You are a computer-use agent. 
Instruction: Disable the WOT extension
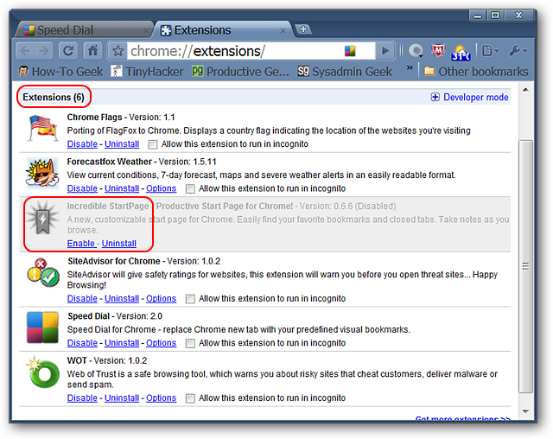pos(82,398)
